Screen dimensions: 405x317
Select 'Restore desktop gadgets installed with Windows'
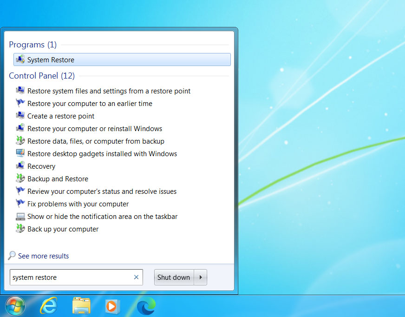(102, 153)
